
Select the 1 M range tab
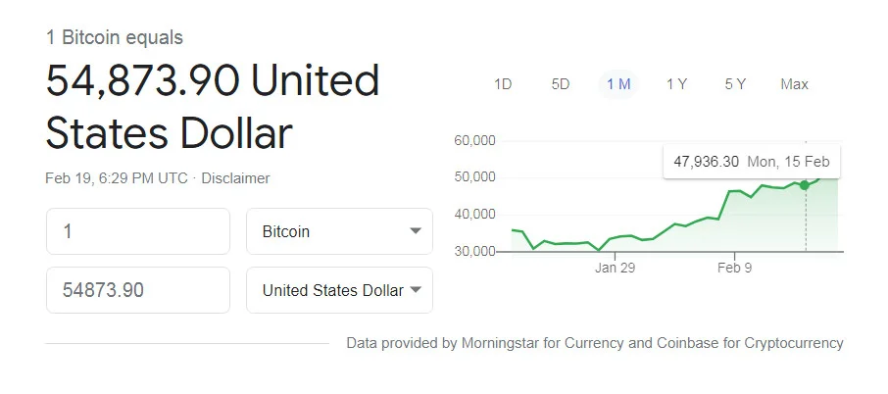click(x=618, y=84)
